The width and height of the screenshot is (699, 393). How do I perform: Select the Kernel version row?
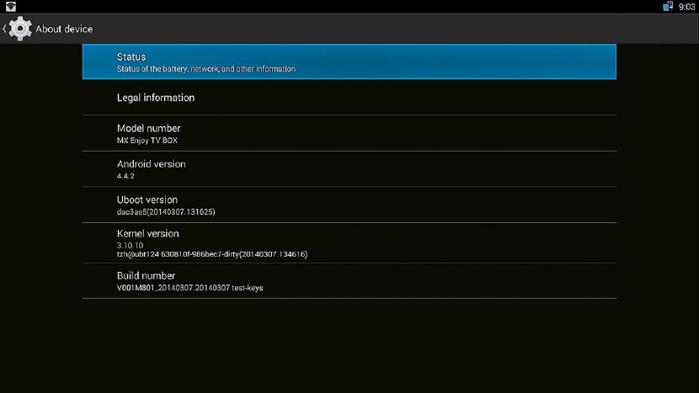(x=349, y=243)
